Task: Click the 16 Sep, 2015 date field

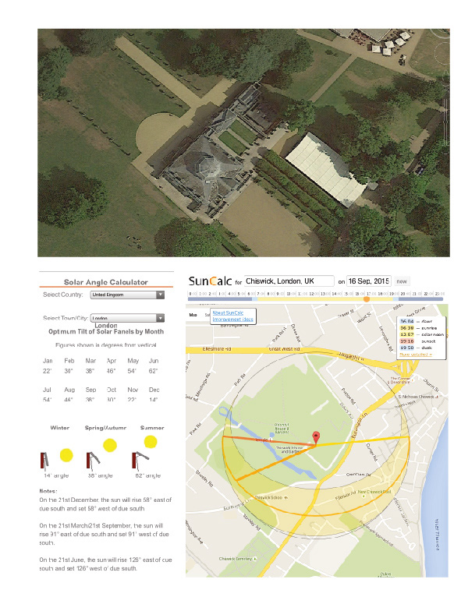Action: 369,281
